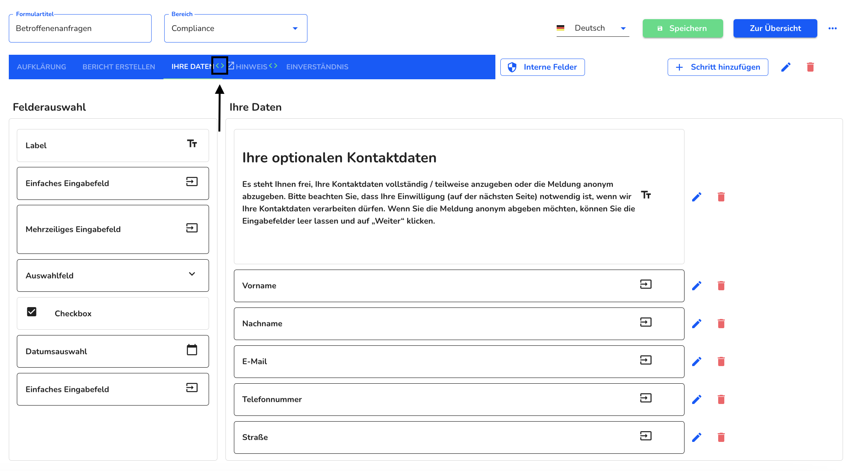Click the code icon on Hinweis tab
Screen dimensions: 856x471
[x=273, y=66]
